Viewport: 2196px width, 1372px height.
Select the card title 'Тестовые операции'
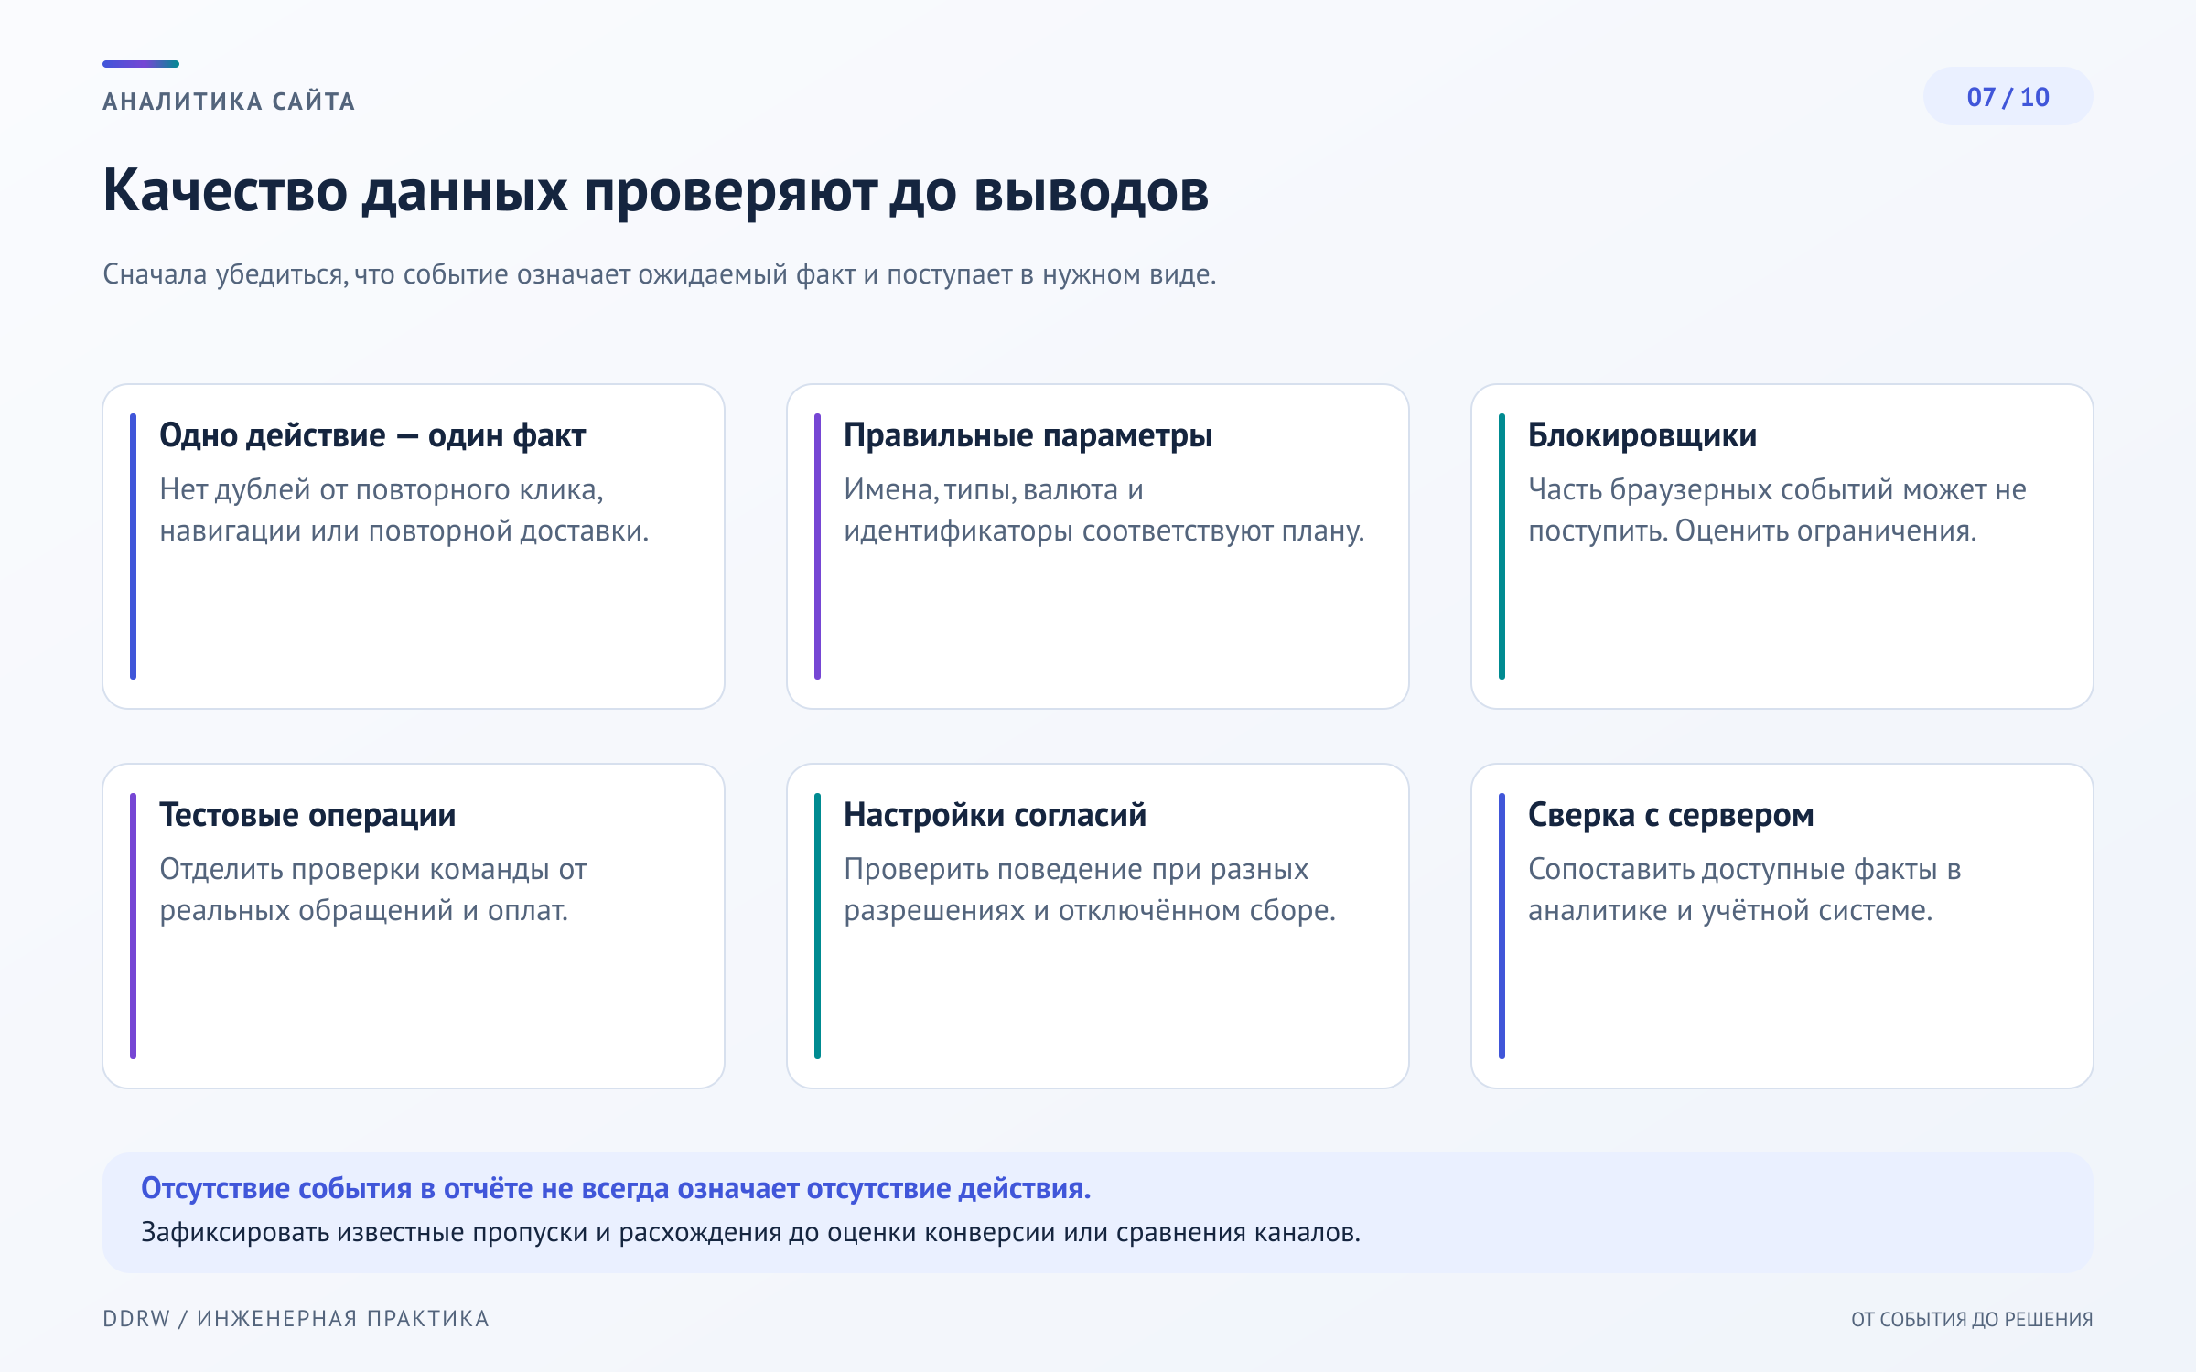(307, 815)
